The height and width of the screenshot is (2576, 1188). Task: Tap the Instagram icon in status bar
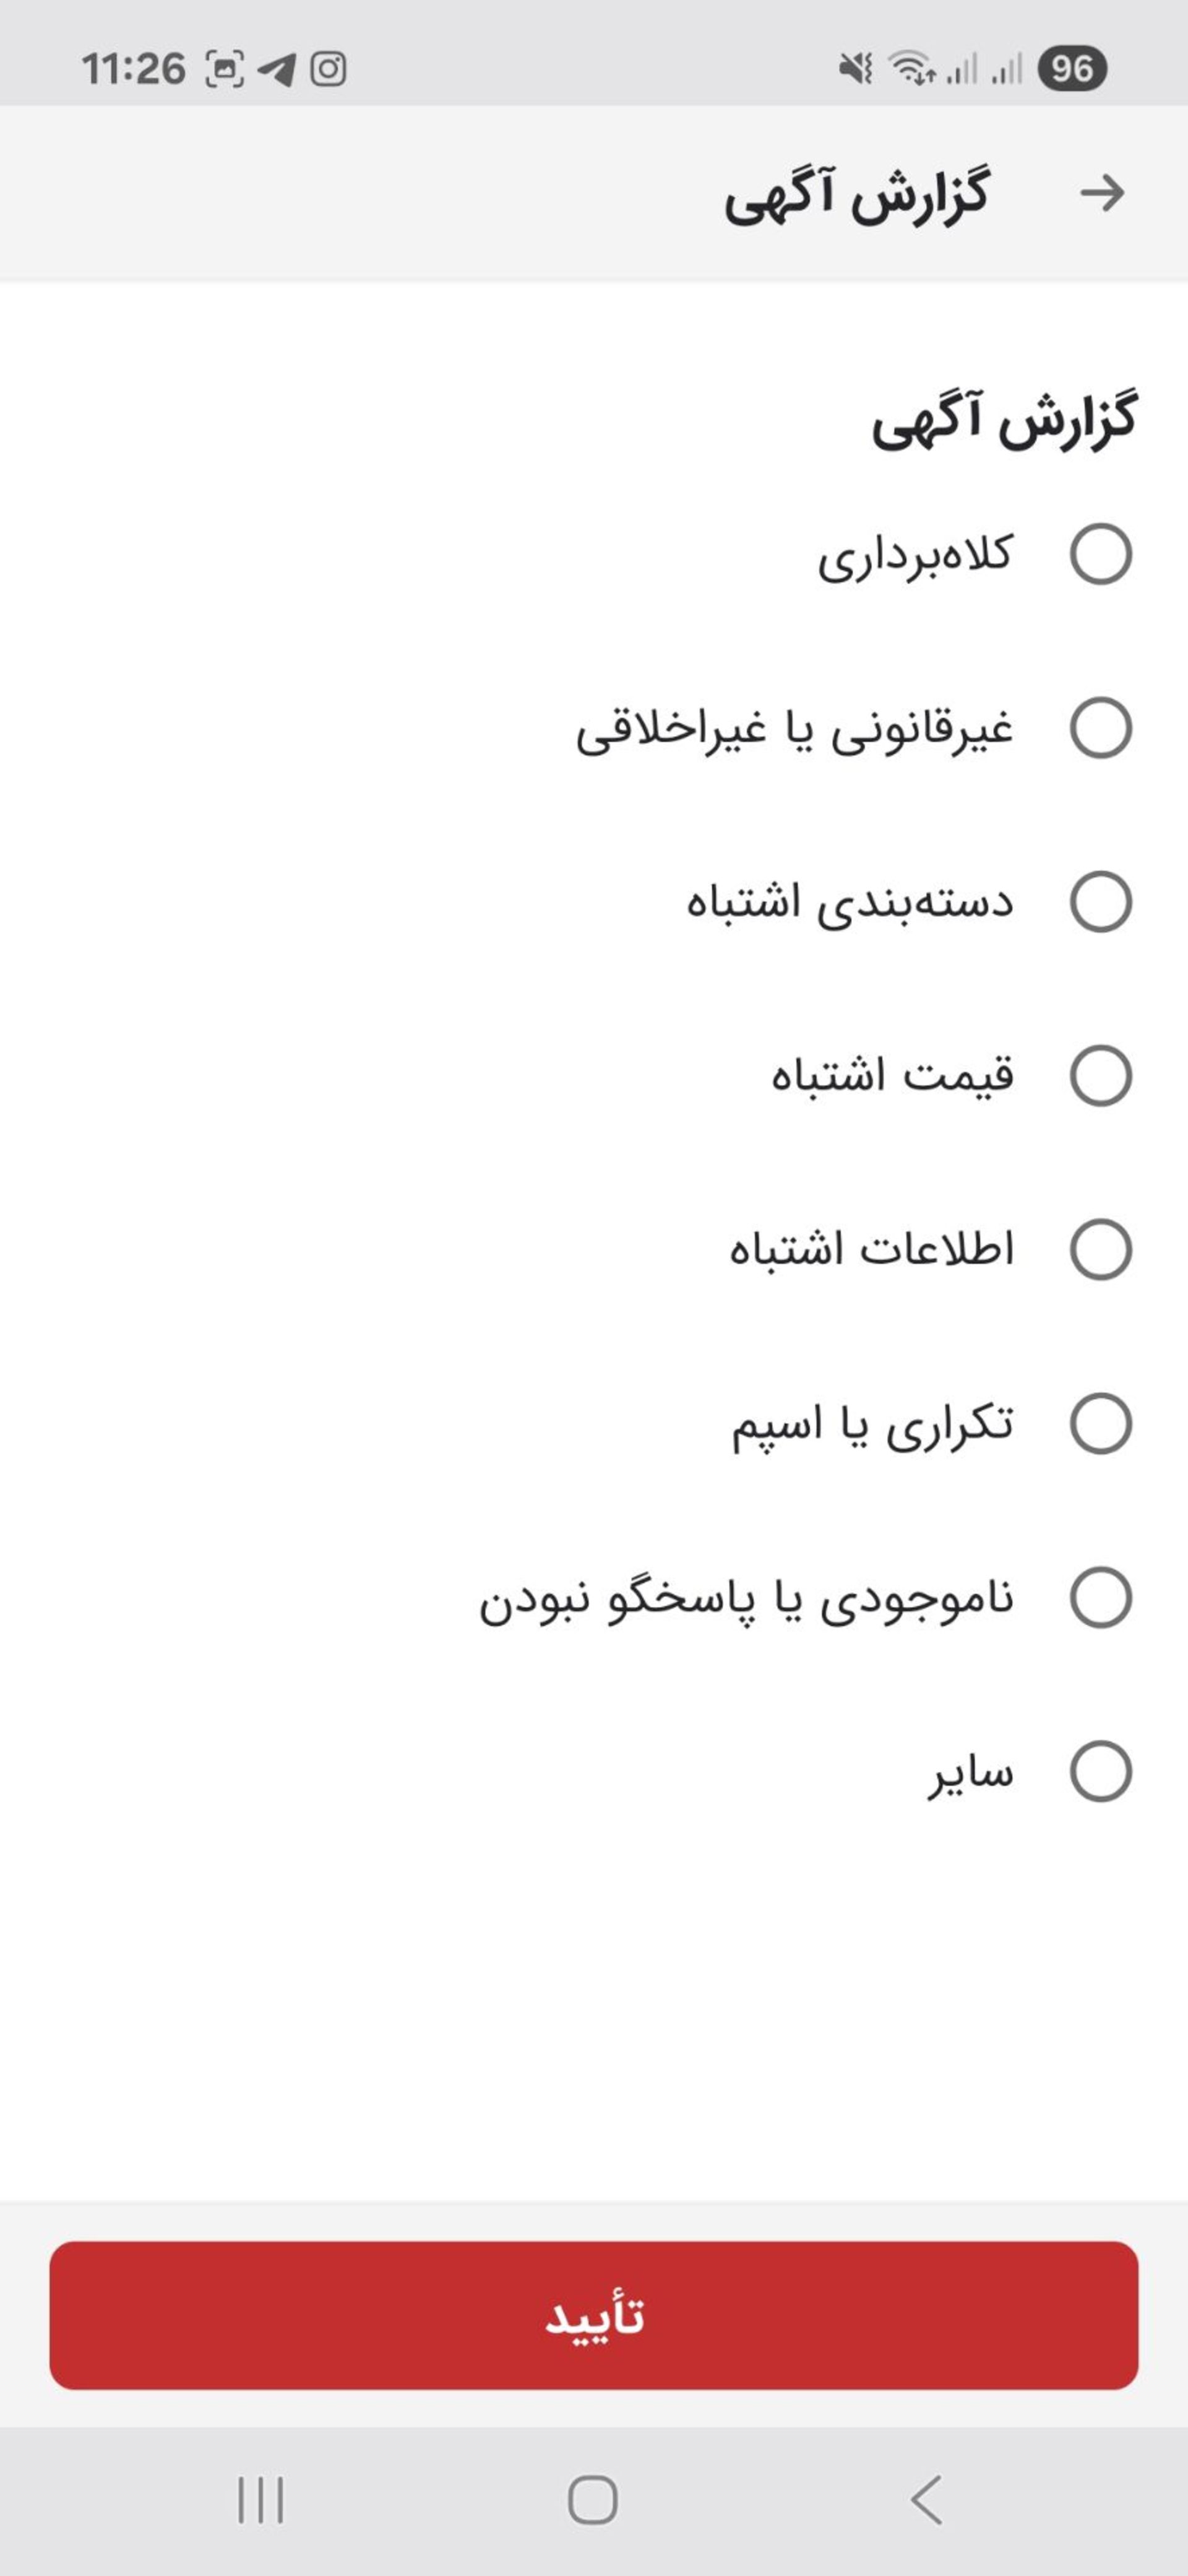click(328, 69)
